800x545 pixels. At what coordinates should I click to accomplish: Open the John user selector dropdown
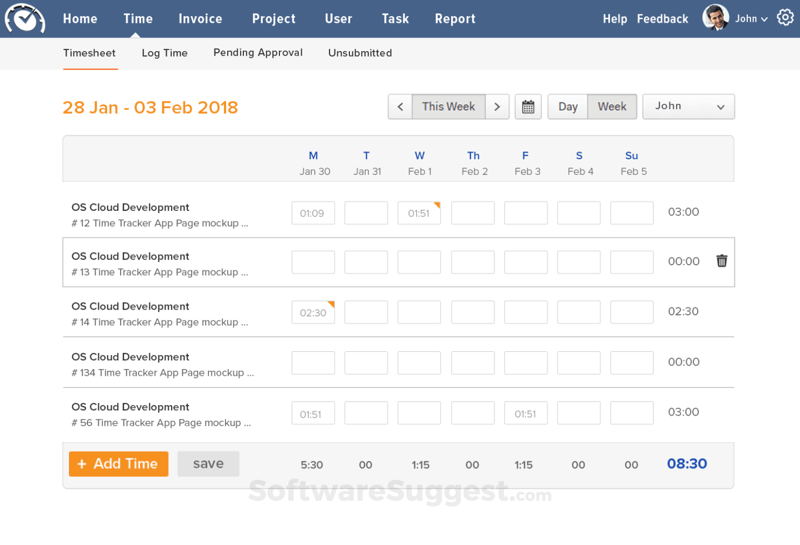pos(688,106)
